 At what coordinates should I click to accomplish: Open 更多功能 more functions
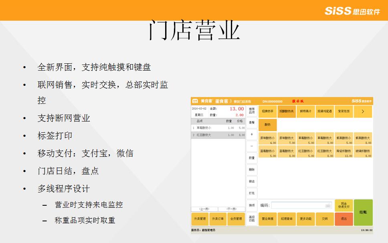[x=306, y=219]
